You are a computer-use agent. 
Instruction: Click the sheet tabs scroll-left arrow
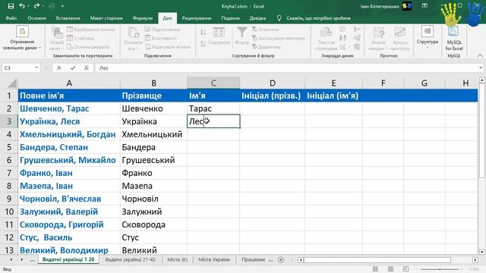(11, 259)
